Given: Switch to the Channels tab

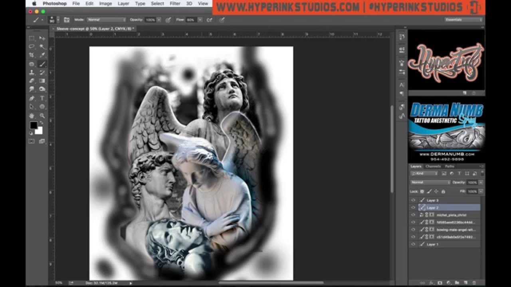Looking at the screenshot, I should [433, 166].
